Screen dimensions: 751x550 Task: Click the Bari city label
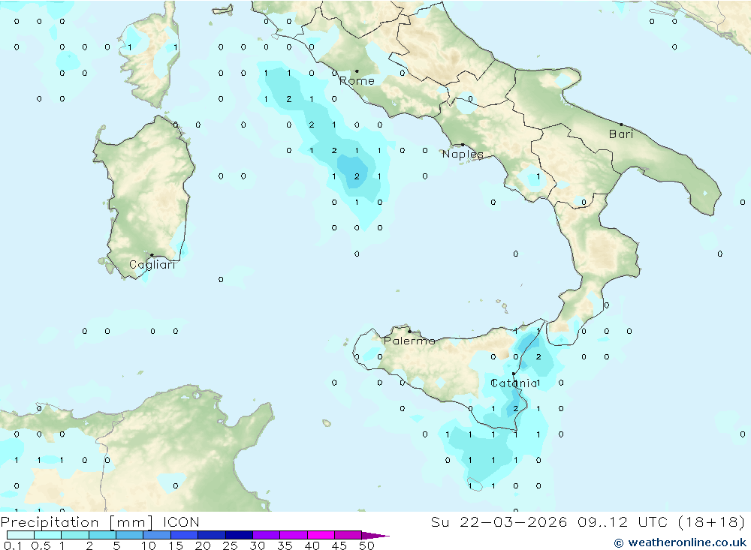pos(621,134)
